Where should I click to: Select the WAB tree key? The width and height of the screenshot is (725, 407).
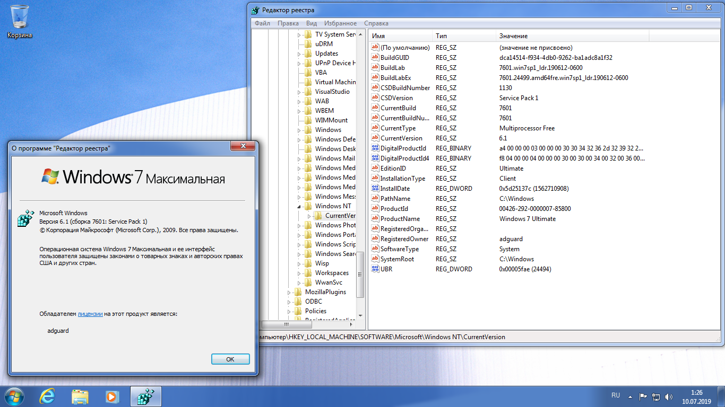coord(322,101)
